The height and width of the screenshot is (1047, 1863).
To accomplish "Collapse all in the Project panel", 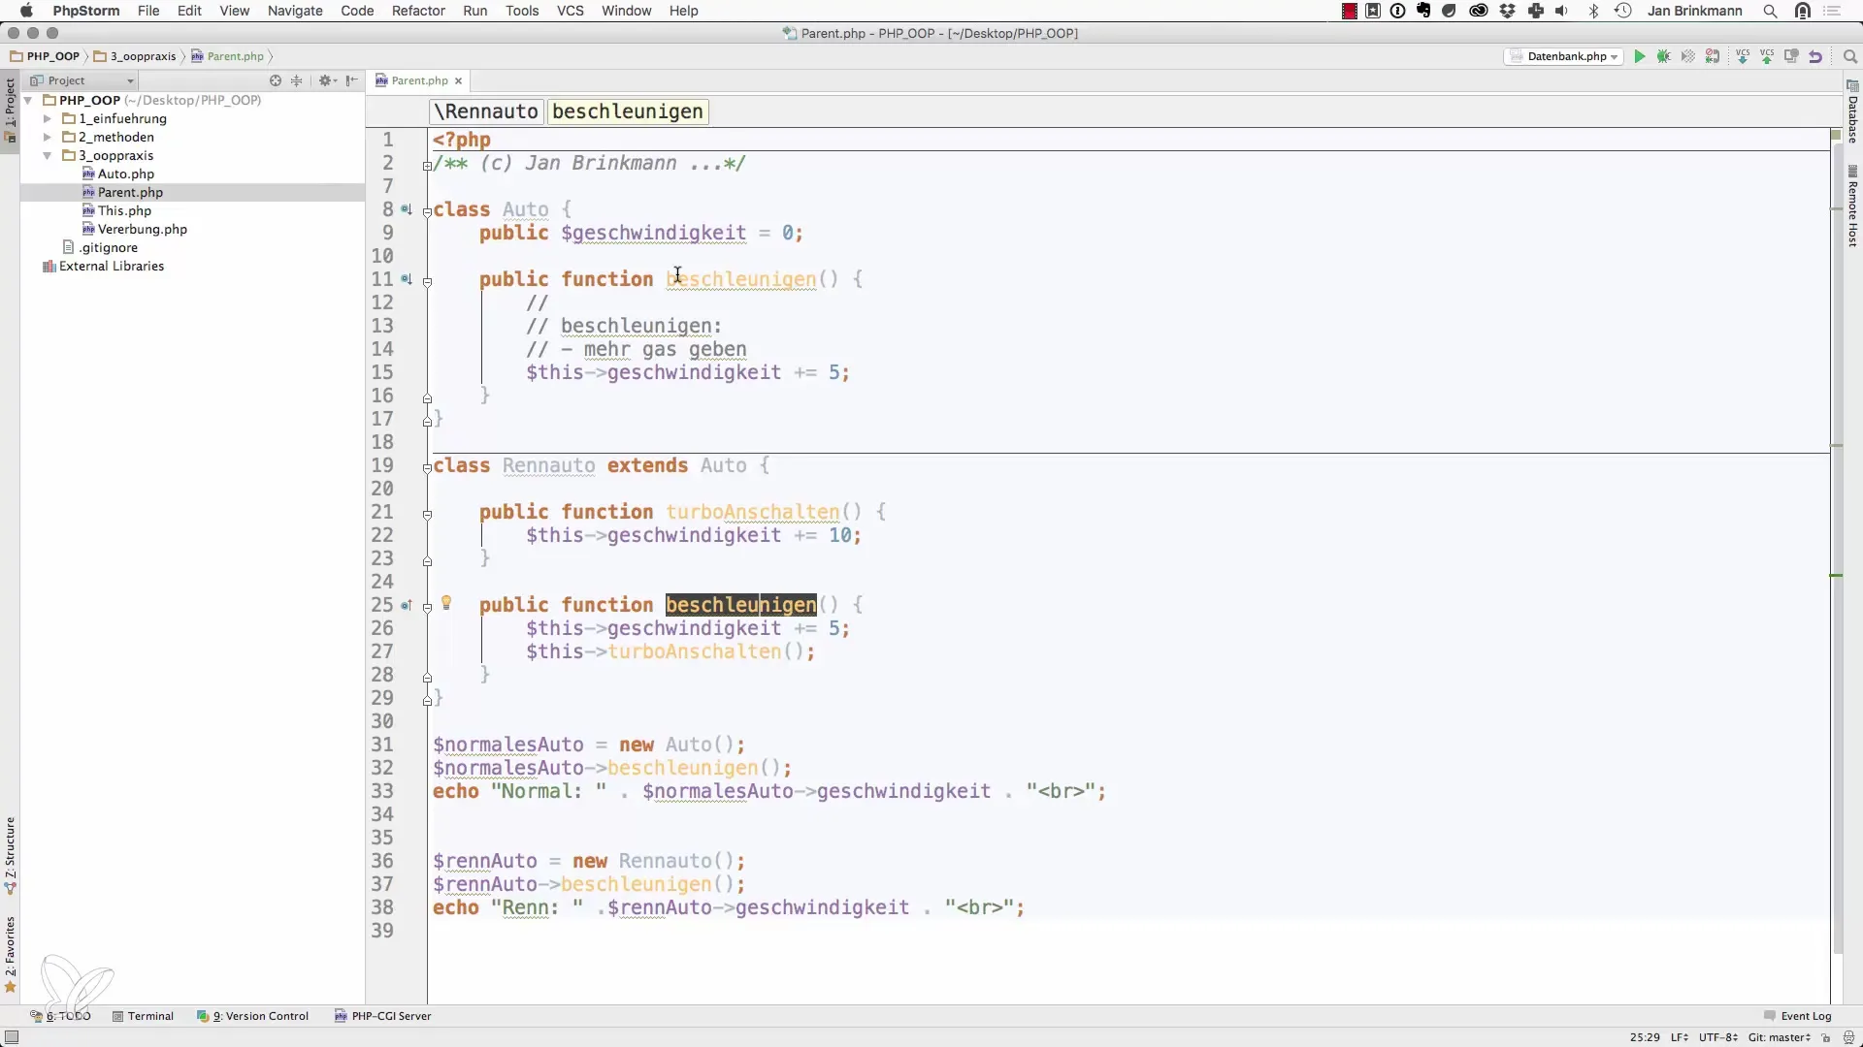I will 297,80.
